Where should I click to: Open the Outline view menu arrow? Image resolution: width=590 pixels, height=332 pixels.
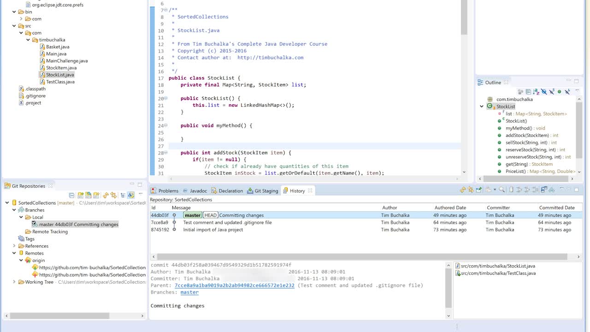577,90
